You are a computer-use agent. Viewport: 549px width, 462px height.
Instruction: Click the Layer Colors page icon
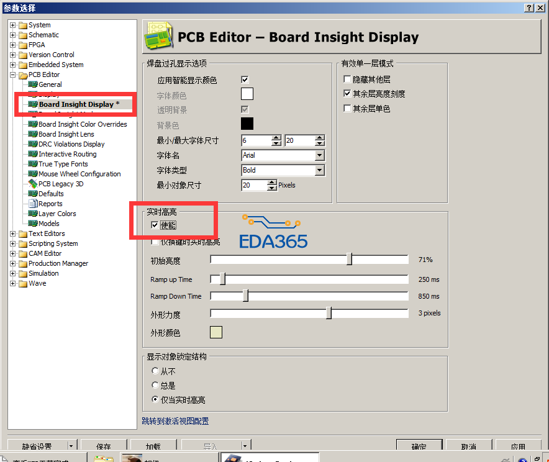tap(32, 214)
